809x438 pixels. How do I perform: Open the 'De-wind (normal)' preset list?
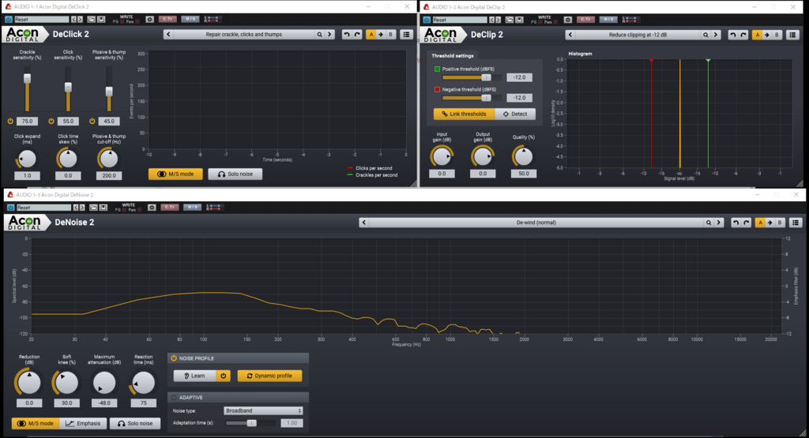pos(536,223)
